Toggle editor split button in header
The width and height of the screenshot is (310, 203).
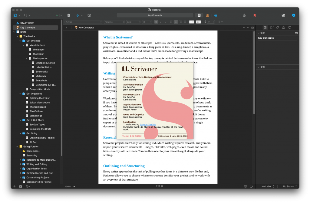[252, 28]
